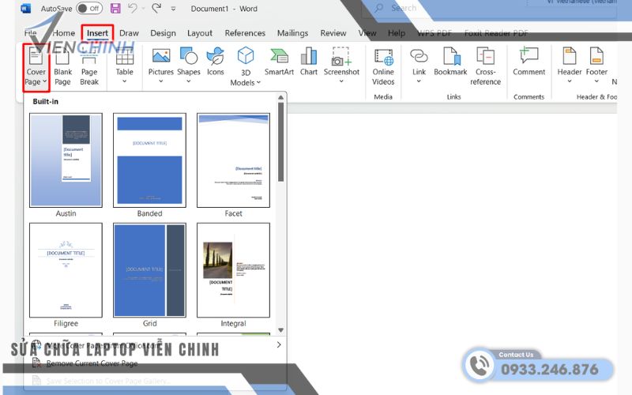Open the Foxit Reader PDF tab
The width and height of the screenshot is (632, 395).
496,33
